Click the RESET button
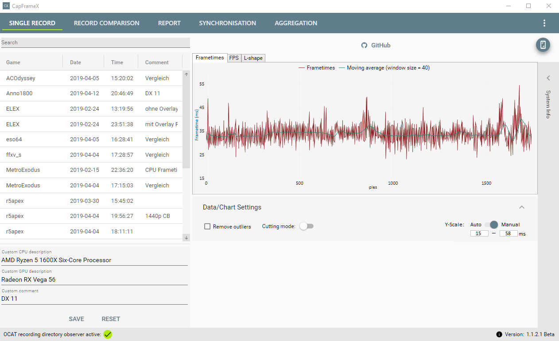 (111, 319)
